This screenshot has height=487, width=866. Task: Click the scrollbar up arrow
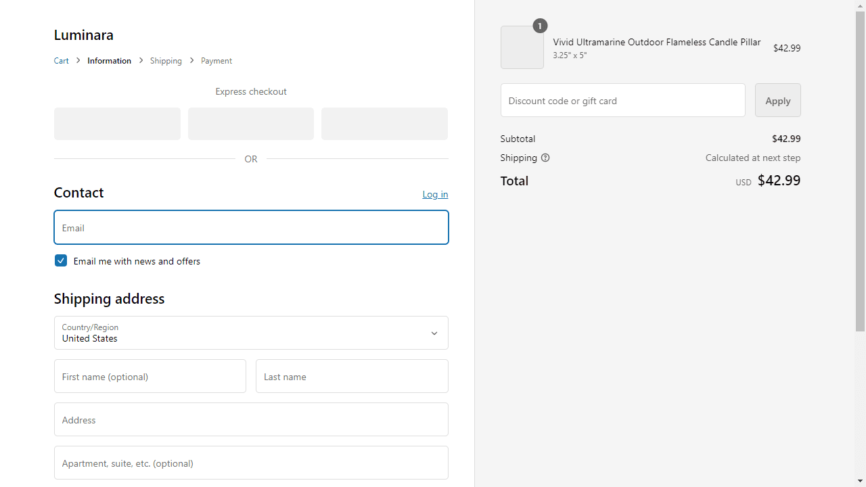coord(860,5)
